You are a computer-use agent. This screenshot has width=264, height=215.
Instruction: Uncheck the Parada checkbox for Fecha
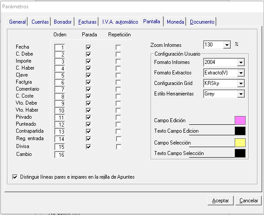[88, 47]
